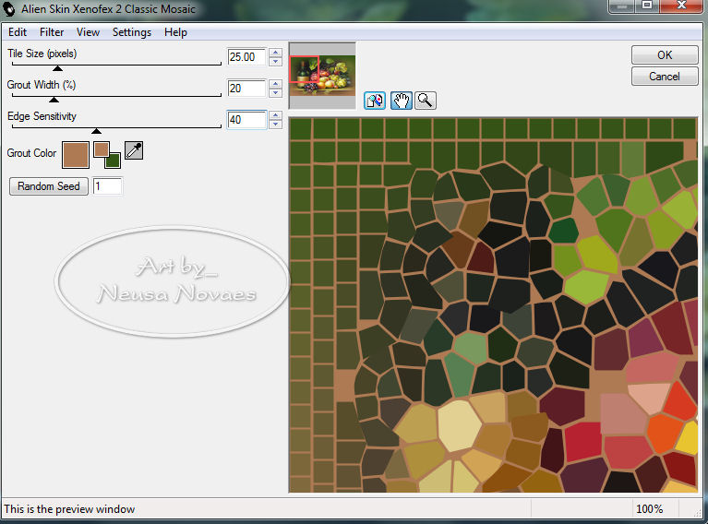
Task: Increase Edge Sensitivity with up arrow
Action: pyautogui.click(x=275, y=115)
